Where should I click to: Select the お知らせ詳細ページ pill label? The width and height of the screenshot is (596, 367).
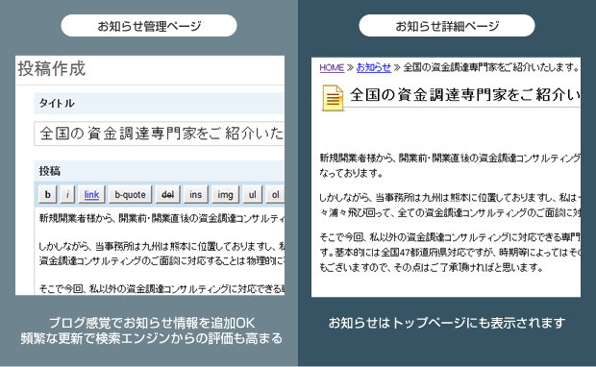[447, 26]
